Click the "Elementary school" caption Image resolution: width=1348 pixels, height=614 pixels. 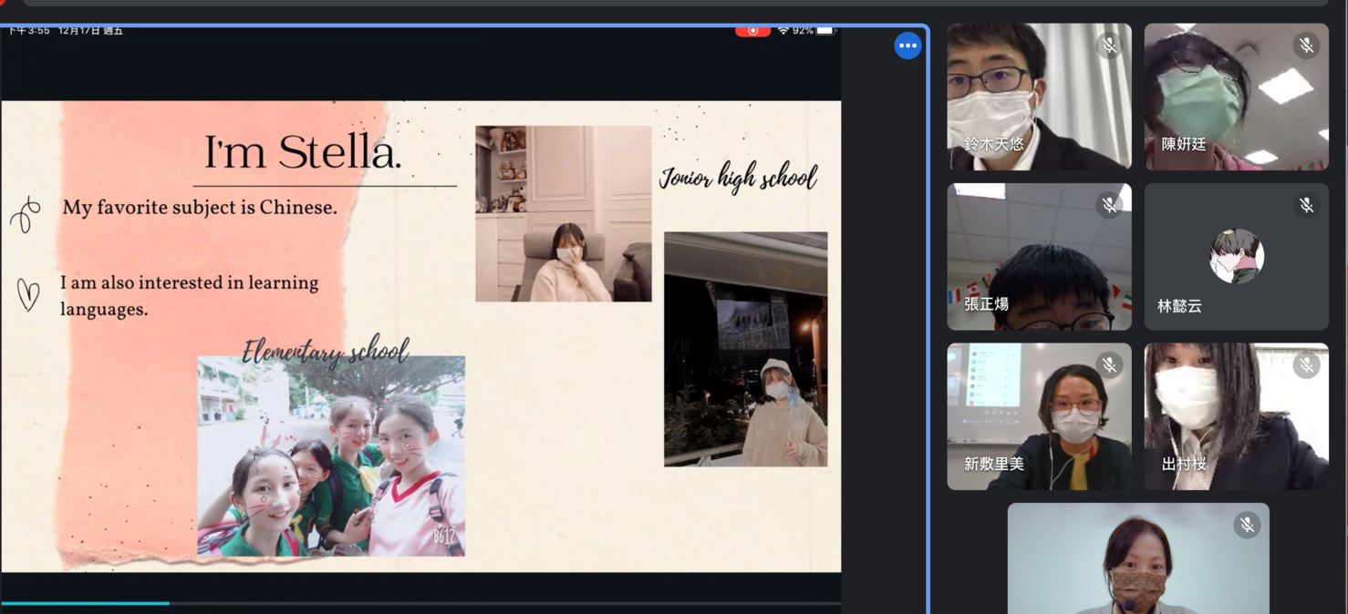pos(326,352)
